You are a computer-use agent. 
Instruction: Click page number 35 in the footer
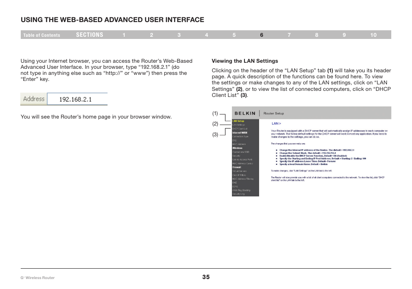[206, 277]
